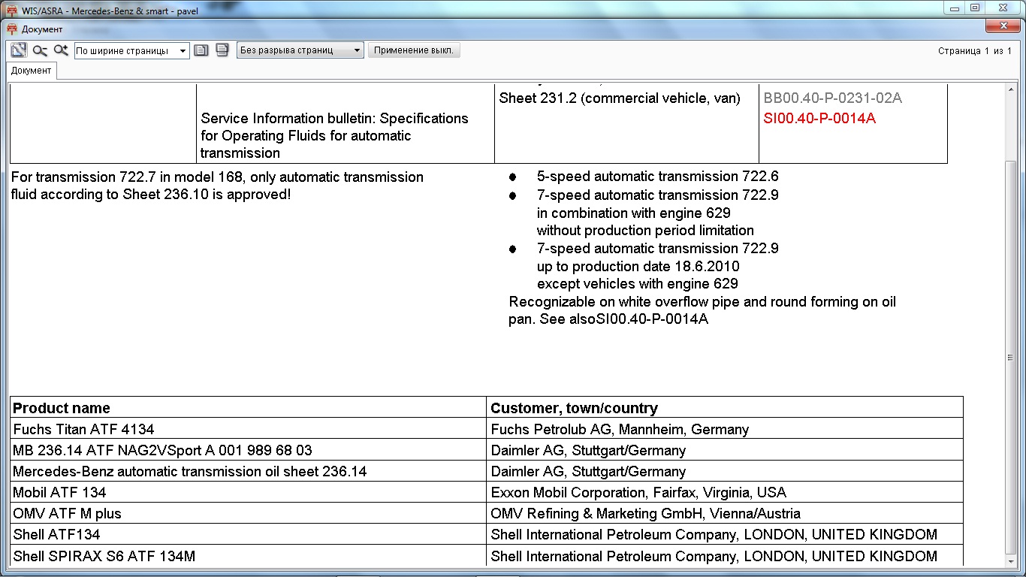Click the zoom in magnifier icon

tap(61, 50)
